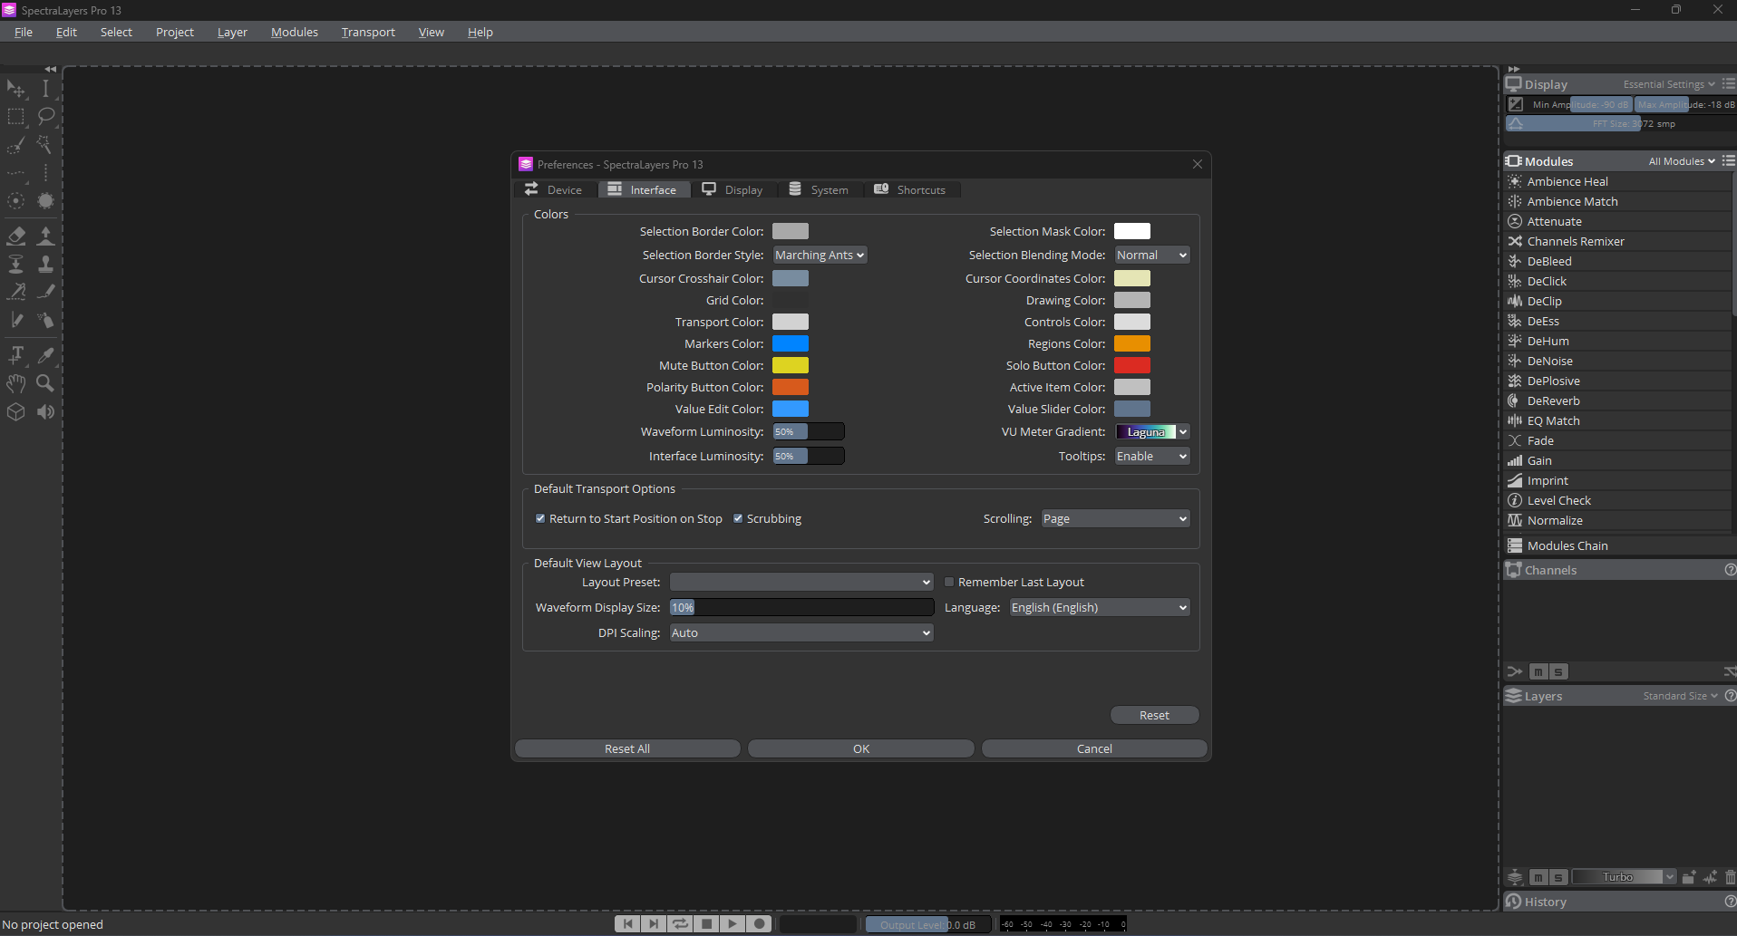This screenshot has height=936, width=1737.
Task: Click the Markers Color blue swatch
Action: click(791, 344)
